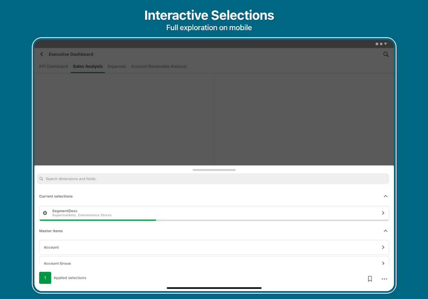Image resolution: width=428 pixels, height=299 pixels.
Task: Collapse the Current selections section
Action: click(x=385, y=196)
